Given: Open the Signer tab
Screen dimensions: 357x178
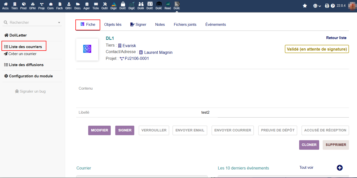Looking at the screenshot, I should tap(138, 25).
